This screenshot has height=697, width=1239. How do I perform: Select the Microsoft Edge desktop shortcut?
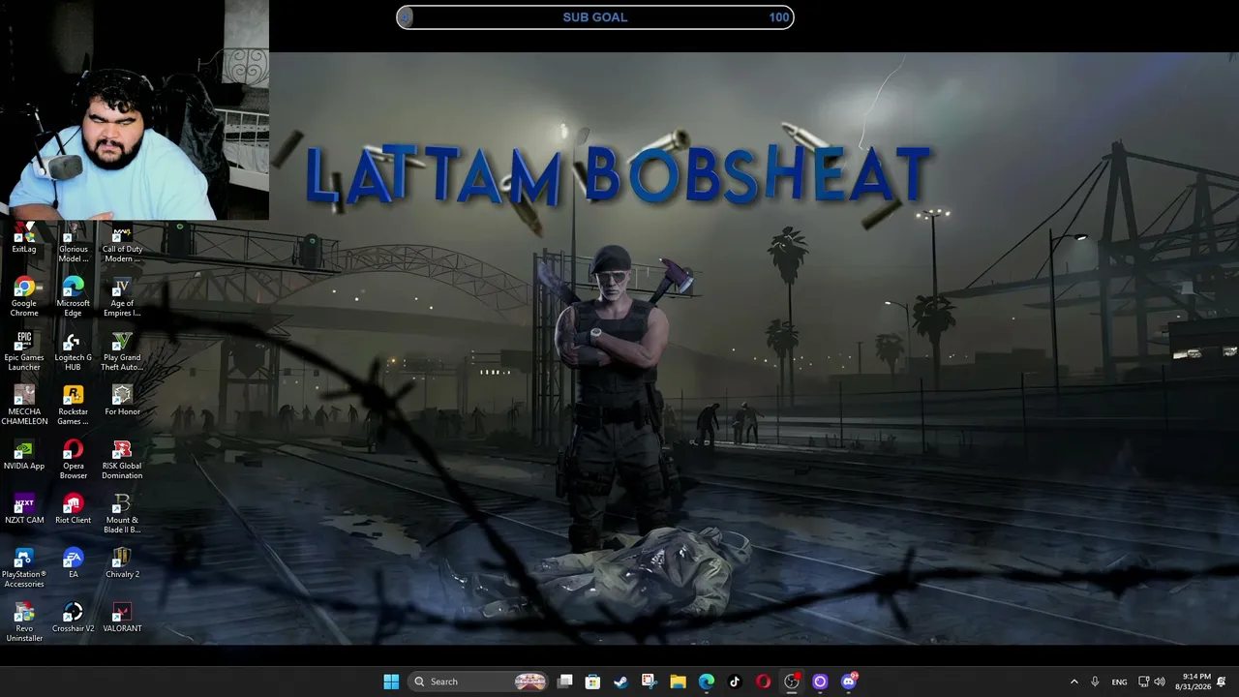[x=73, y=297]
